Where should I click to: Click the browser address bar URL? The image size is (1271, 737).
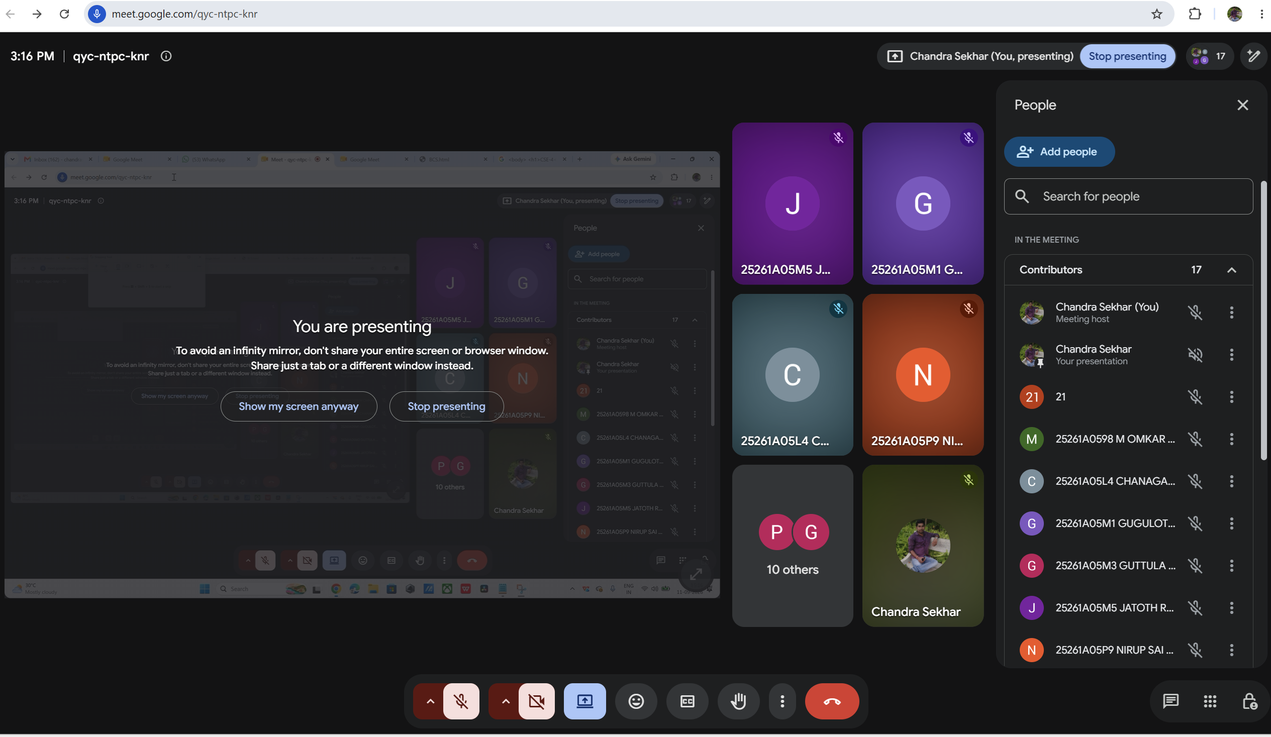(x=184, y=14)
